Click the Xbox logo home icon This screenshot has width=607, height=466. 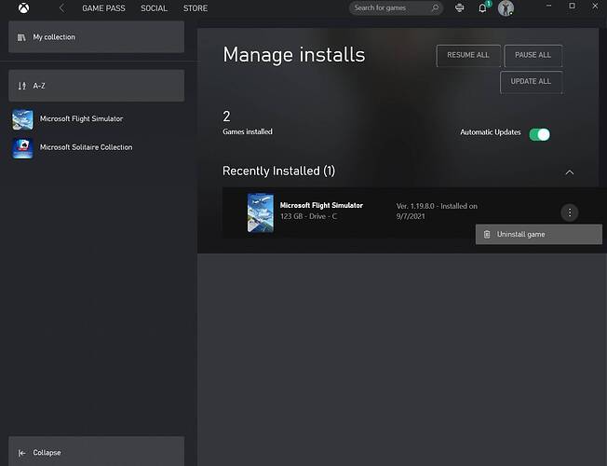point(23,7)
